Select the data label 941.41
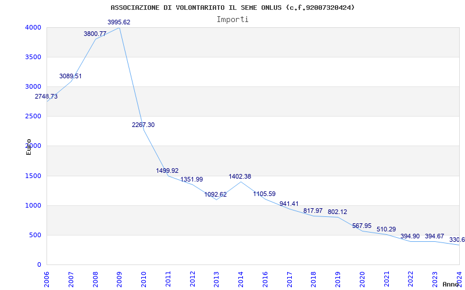465x290 pixels. tap(289, 204)
